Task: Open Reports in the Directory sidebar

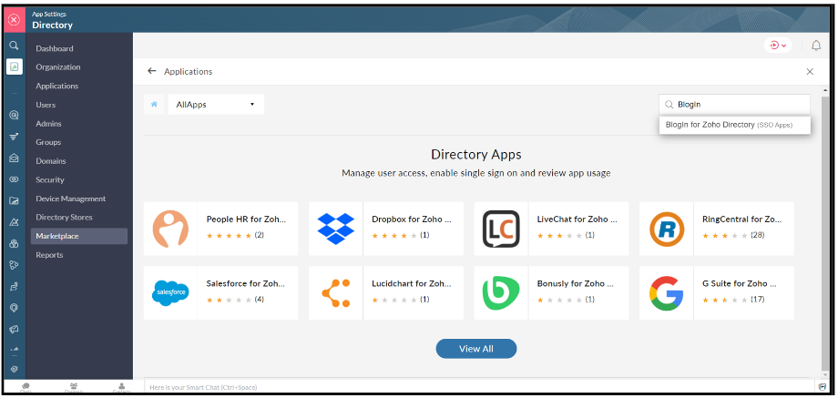Action: click(49, 255)
